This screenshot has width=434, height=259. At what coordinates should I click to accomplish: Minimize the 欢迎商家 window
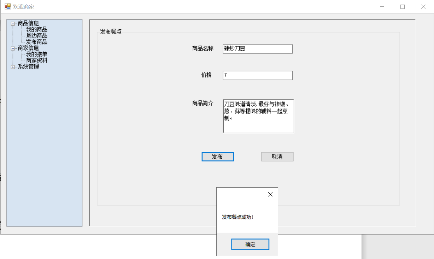[x=382, y=6]
